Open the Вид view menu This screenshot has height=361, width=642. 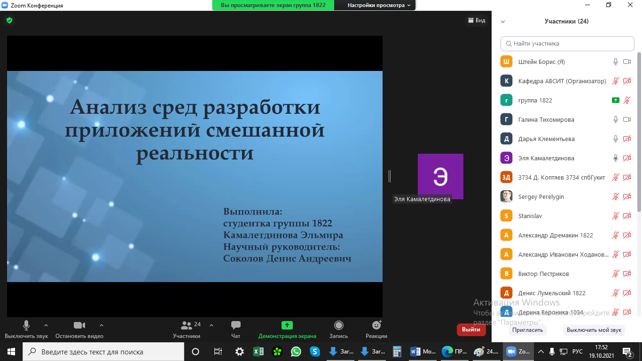coord(476,20)
